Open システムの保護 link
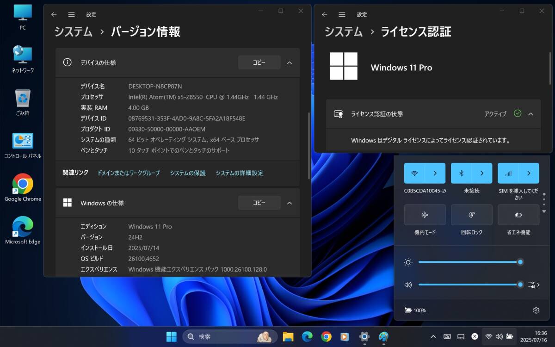Viewport: 555px width, 347px height. click(x=188, y=173)
